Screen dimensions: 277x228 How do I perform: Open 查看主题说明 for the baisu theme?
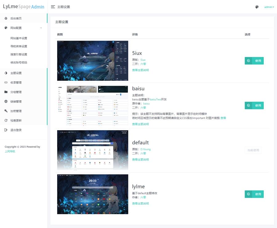pos(140,123)
